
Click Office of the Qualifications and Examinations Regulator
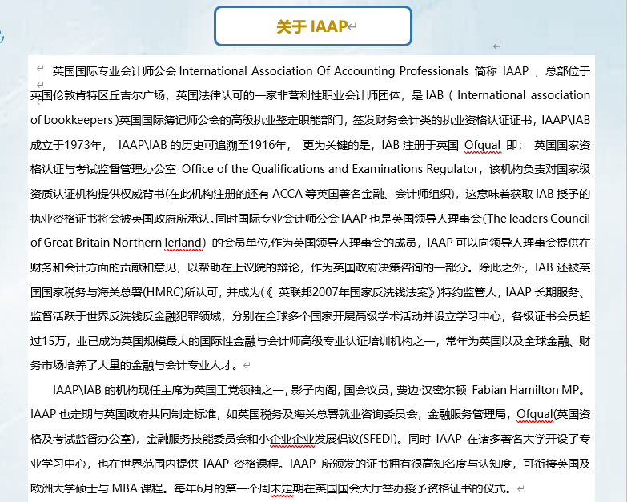tap(330, 169)
